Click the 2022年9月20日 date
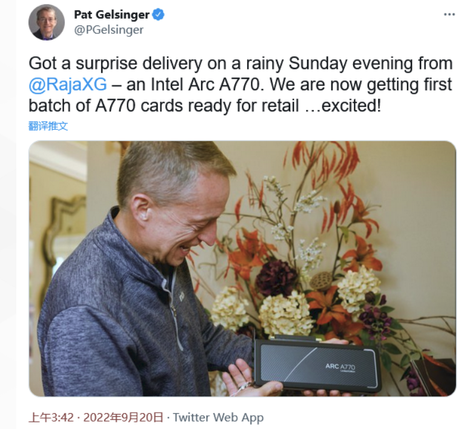The image size is (458, 429). pos(123,418)
